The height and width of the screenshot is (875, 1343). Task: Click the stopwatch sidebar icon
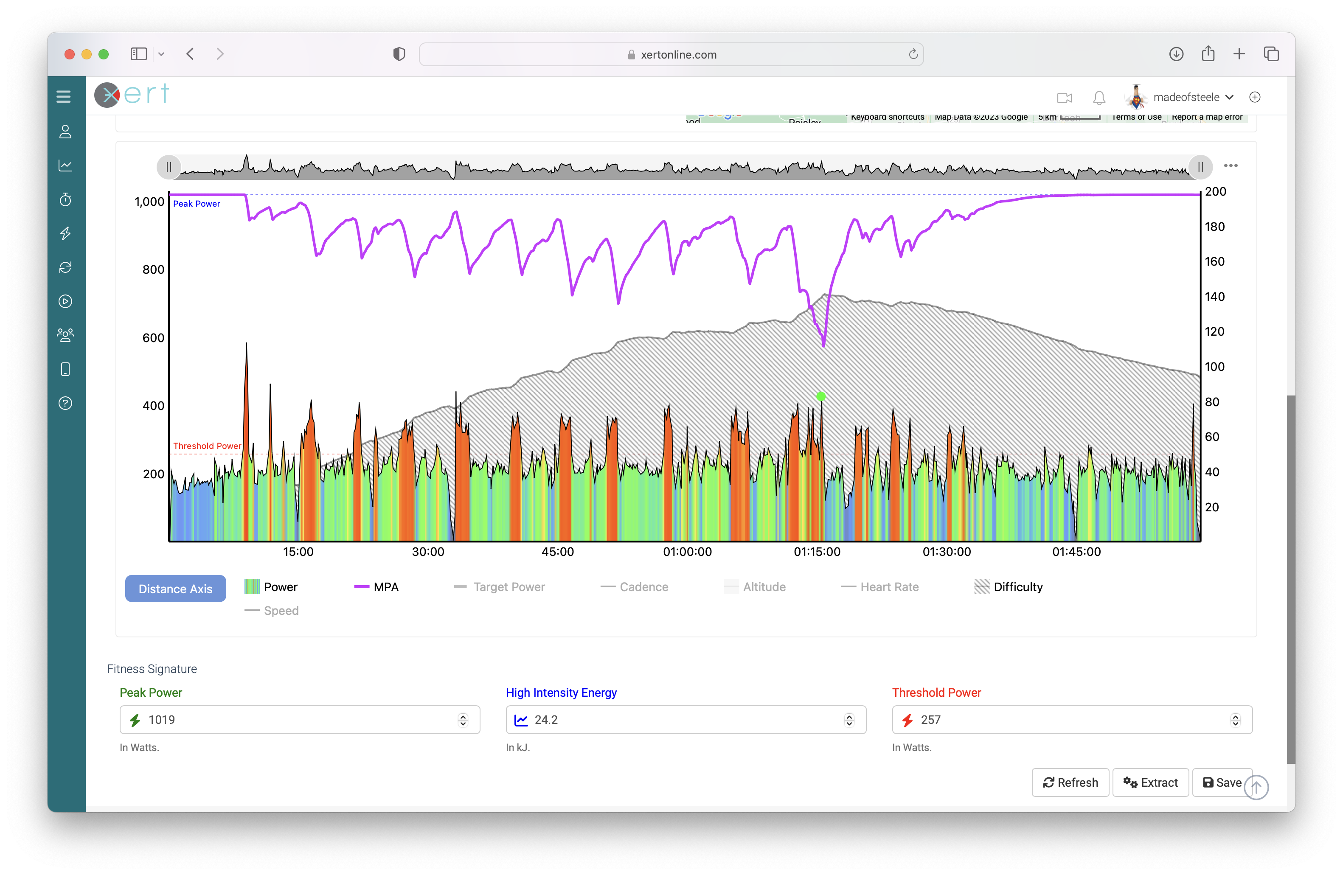65,199
